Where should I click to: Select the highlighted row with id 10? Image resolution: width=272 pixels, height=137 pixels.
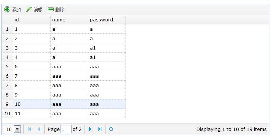pyautogui.click(x=63, y=104)
